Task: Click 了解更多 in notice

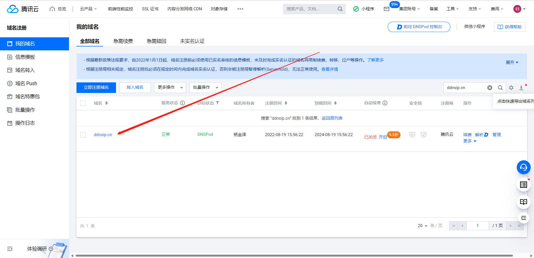Action: click(375, 60)
